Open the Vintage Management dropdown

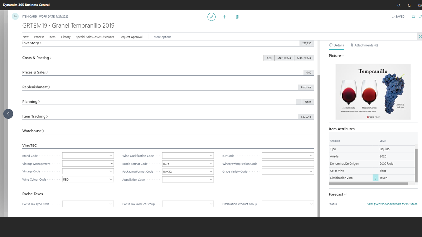[x=111, y=164]
